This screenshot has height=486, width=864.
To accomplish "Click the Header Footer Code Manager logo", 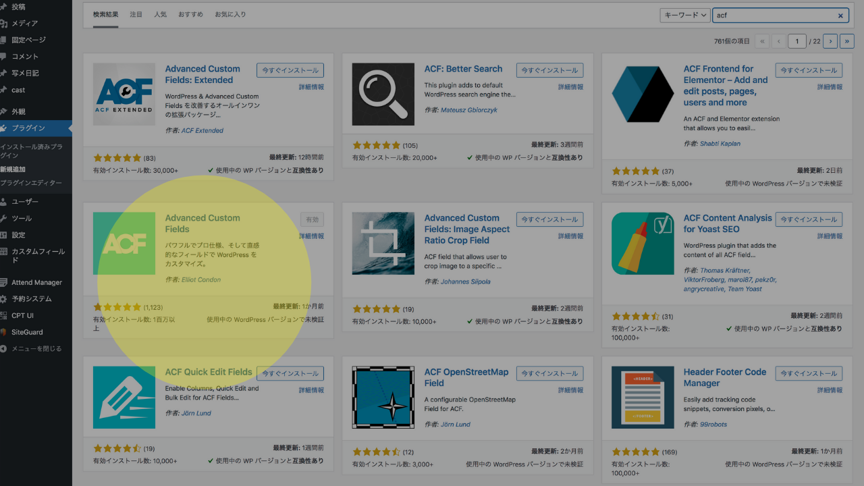I will (x=643, y=398).
